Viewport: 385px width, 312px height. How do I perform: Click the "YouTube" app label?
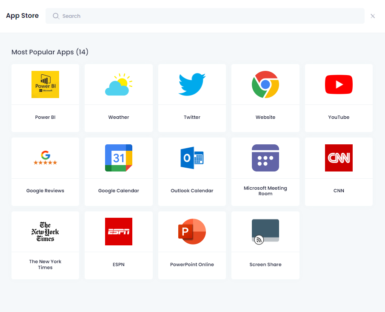pos(339,117)
